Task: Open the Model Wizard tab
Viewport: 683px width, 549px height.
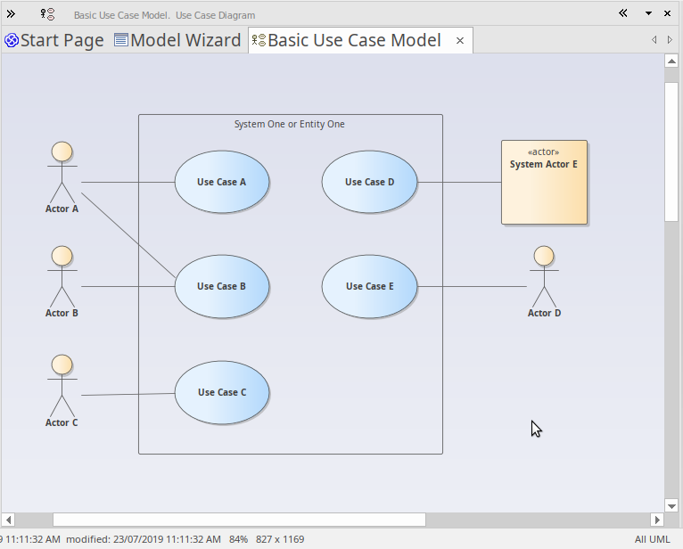Action: 177,40
